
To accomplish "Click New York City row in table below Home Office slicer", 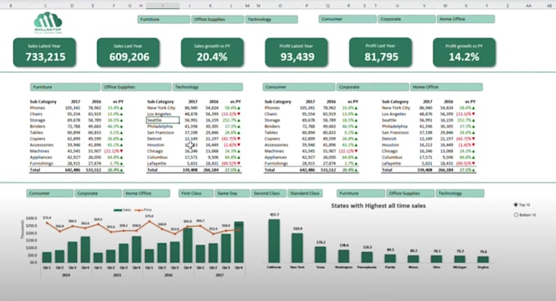I will pyautogui.click(x=428, y=108).
